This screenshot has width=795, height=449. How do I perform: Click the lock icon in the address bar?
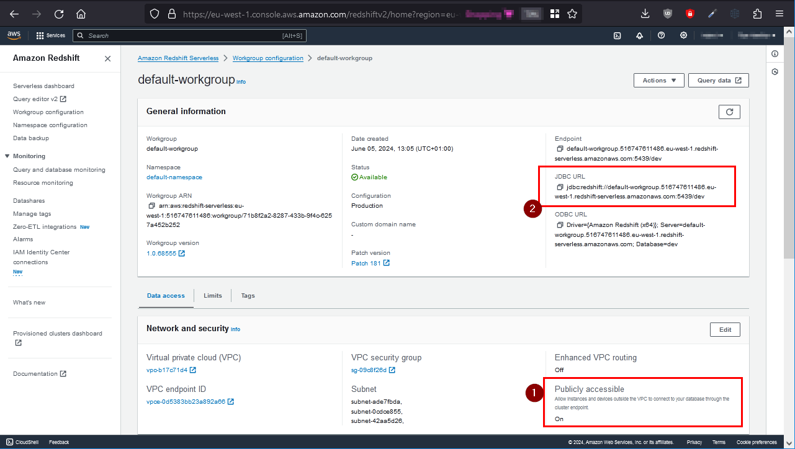[x=171, y=14]
